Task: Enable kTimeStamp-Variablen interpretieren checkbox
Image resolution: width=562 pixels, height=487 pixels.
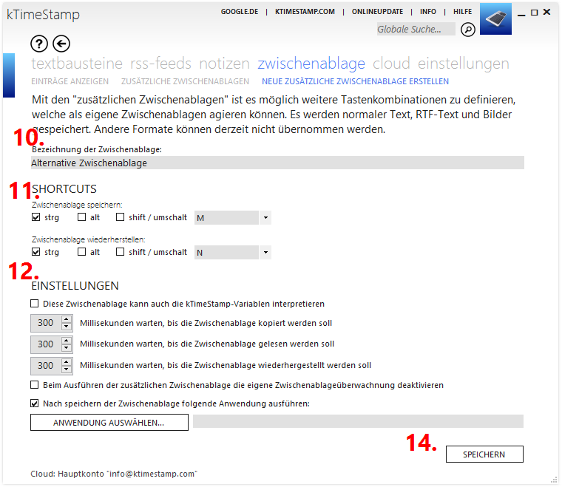Action: pos(35,304)
